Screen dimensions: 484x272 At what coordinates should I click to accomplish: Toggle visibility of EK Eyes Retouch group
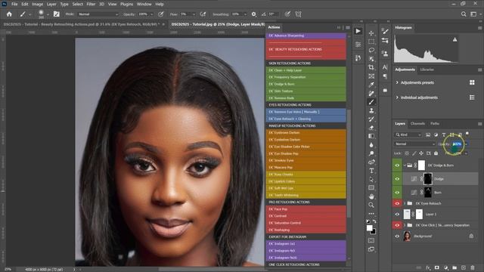click(x=397, y=203)
